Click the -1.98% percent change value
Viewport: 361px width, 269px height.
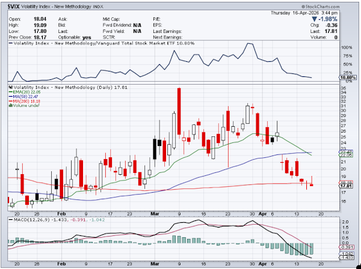point(328,19)
